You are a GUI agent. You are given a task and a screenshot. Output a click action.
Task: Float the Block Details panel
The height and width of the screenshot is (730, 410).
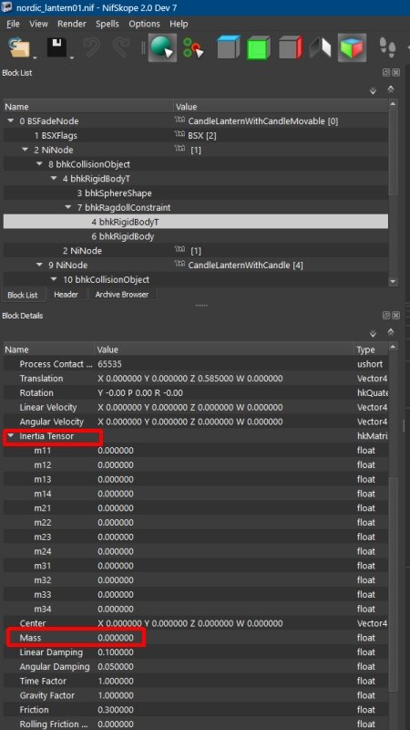[385, 315]
